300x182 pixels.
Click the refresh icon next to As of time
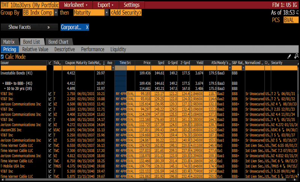pyautogui.click(x=297, y=13)
